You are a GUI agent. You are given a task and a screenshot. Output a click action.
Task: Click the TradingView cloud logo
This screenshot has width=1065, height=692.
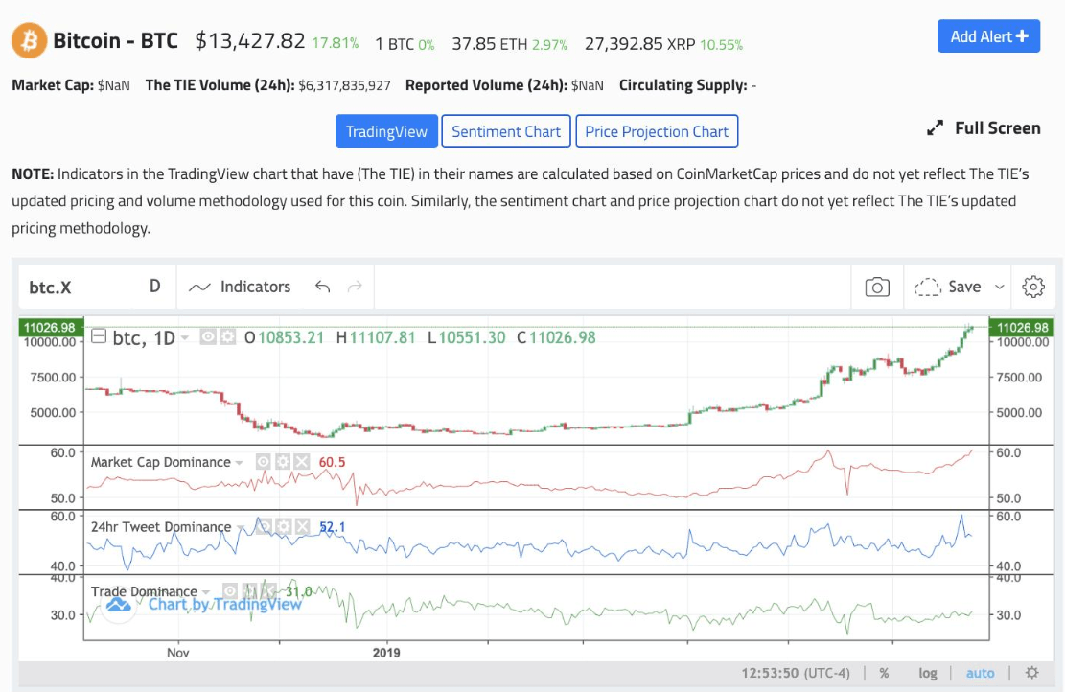coord(118,605)
